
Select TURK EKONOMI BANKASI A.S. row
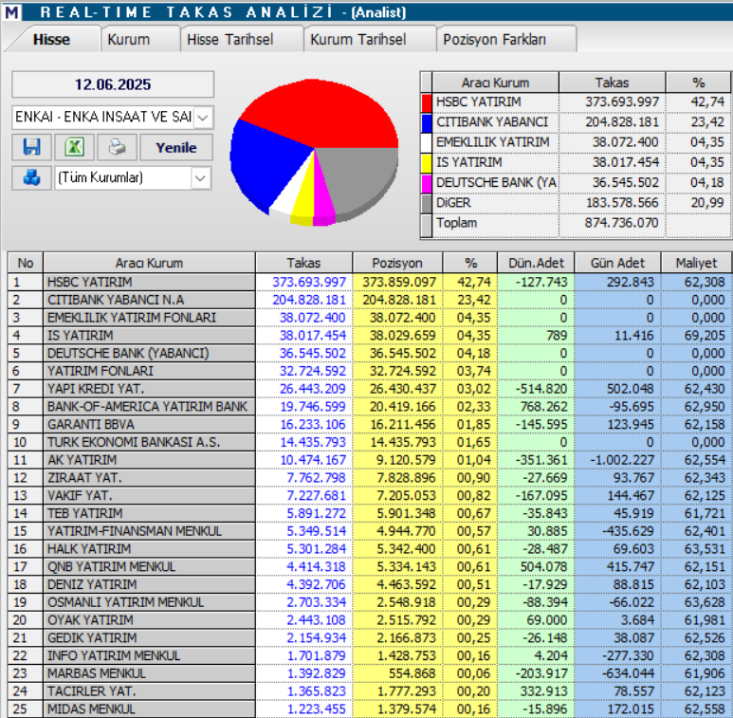click(370, 442)
